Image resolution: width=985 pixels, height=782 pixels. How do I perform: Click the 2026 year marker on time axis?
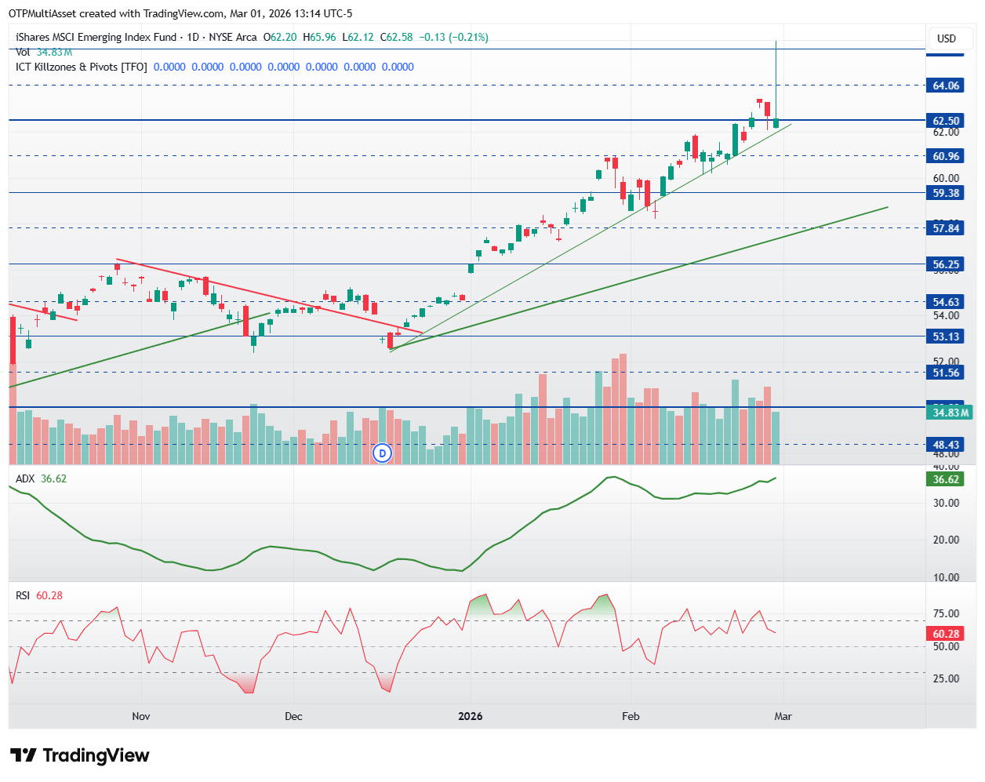[471, 716]
